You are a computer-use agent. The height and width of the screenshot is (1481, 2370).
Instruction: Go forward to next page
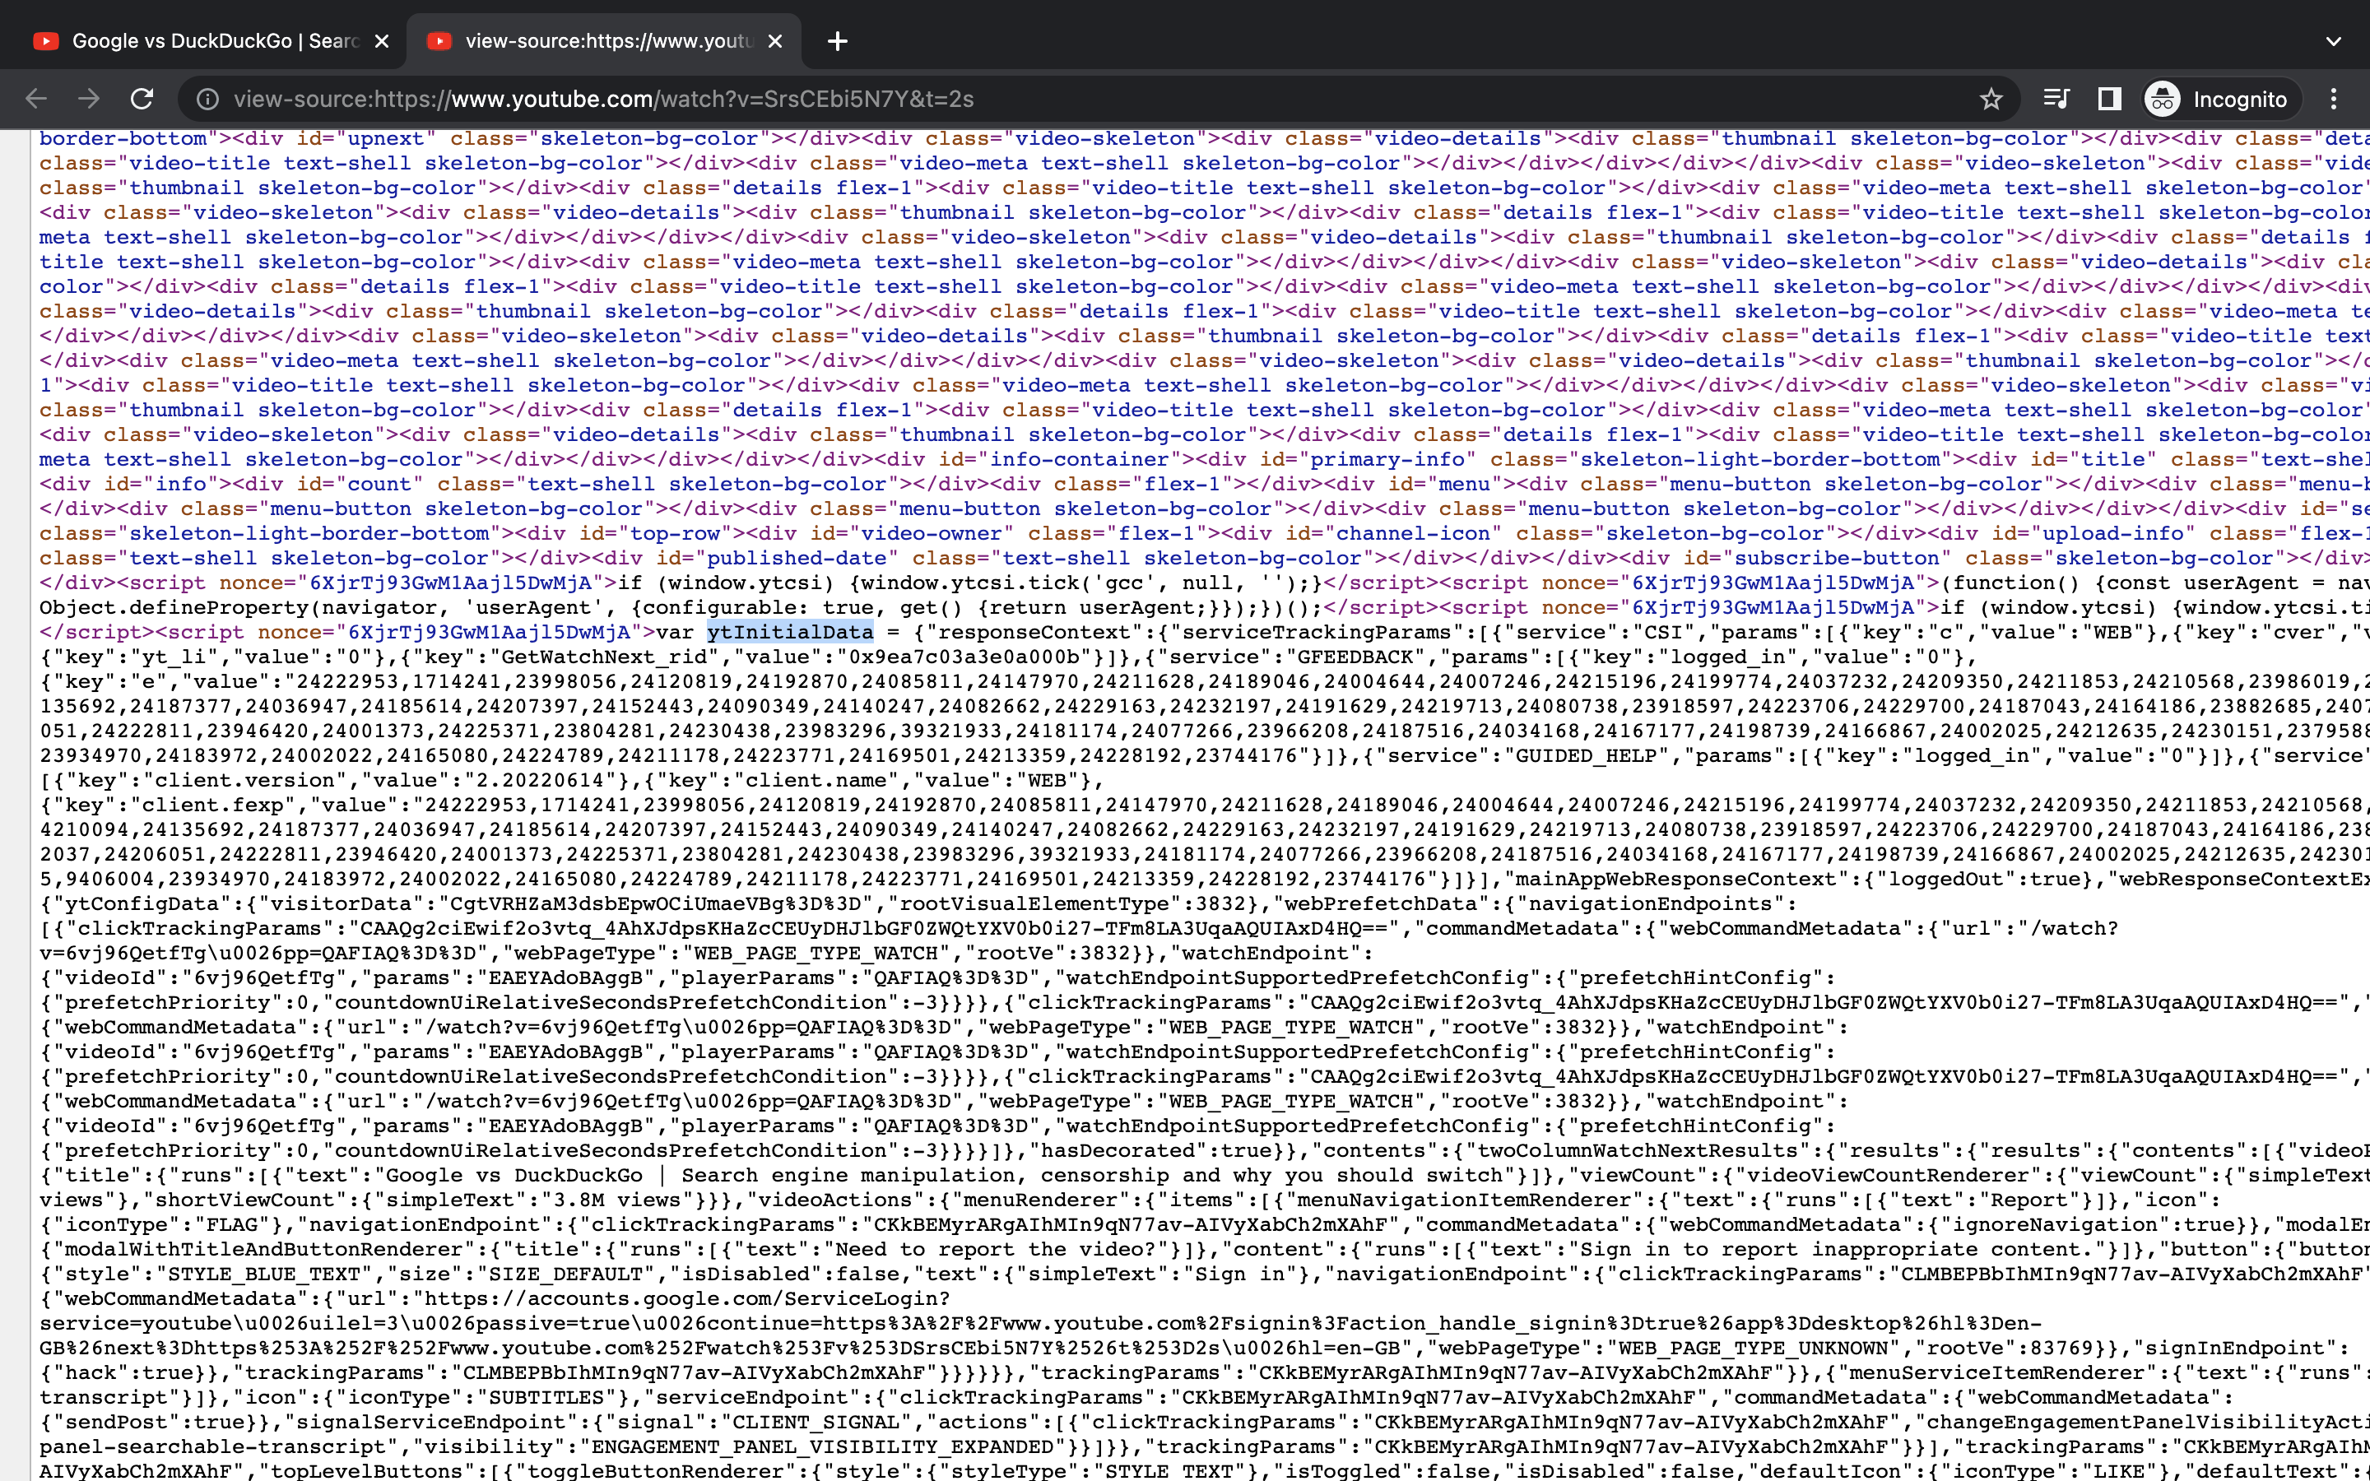point(89,99)
